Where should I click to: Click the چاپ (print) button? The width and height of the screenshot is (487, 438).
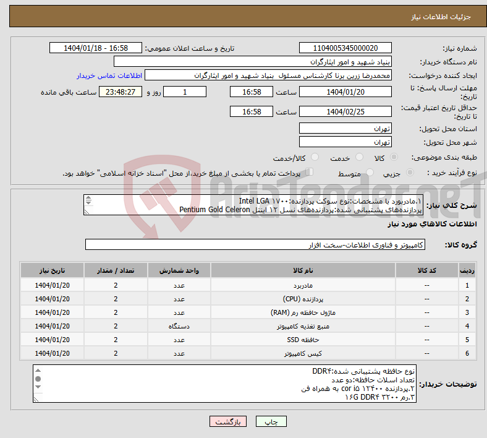tap(271, 421)
